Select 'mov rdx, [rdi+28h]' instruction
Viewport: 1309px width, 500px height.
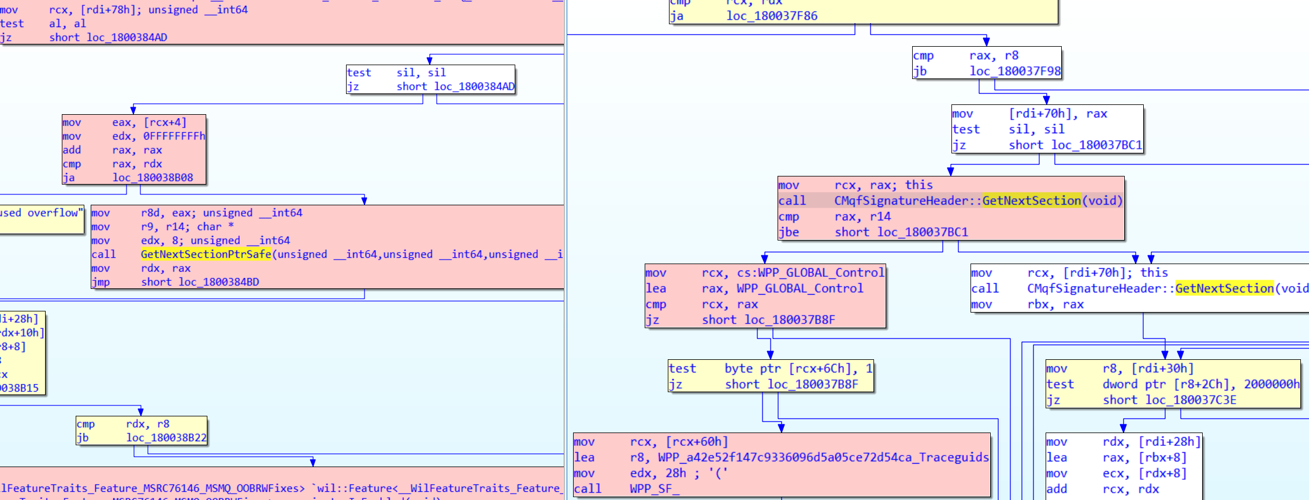point(1123,442)
